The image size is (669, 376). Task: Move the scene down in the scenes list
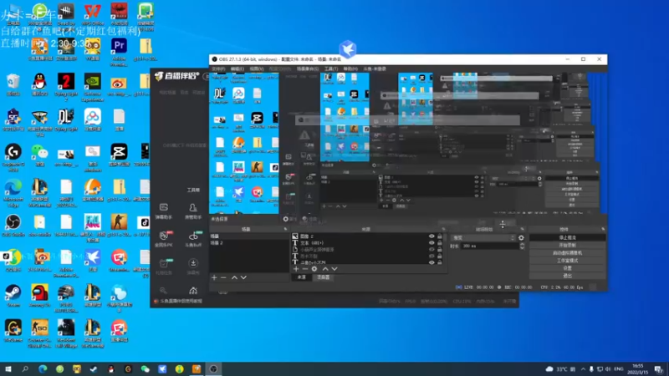(x=243, y=277)
